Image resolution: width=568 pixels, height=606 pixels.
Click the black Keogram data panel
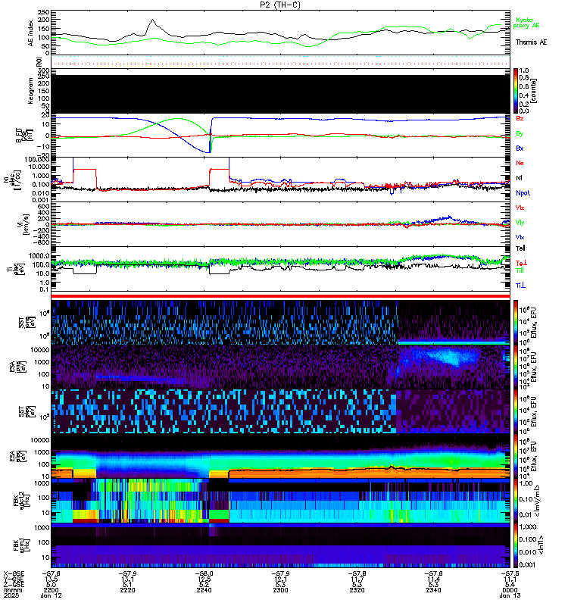[280, 94]
